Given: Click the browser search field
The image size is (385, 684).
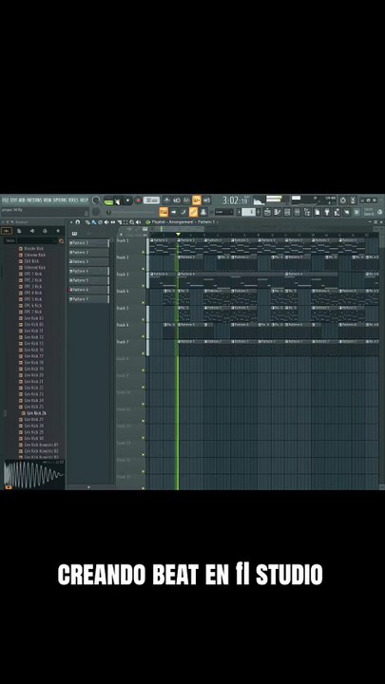Looking at the screenshot, I should tap(37, 240).
